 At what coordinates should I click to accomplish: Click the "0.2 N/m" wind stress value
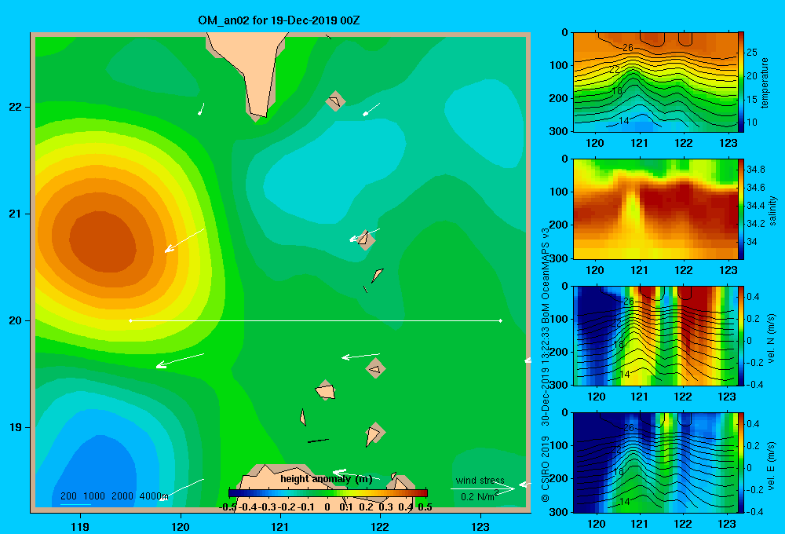(479, 496)
